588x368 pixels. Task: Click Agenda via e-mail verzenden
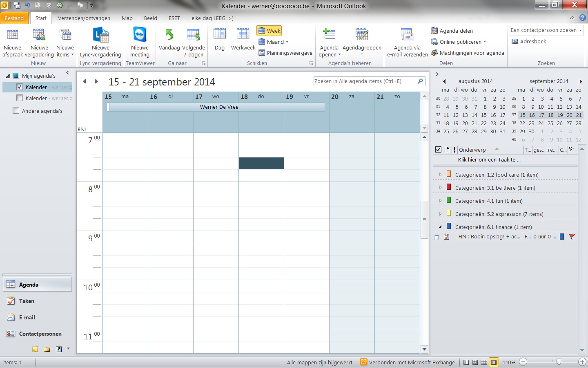tap(407, 36)
